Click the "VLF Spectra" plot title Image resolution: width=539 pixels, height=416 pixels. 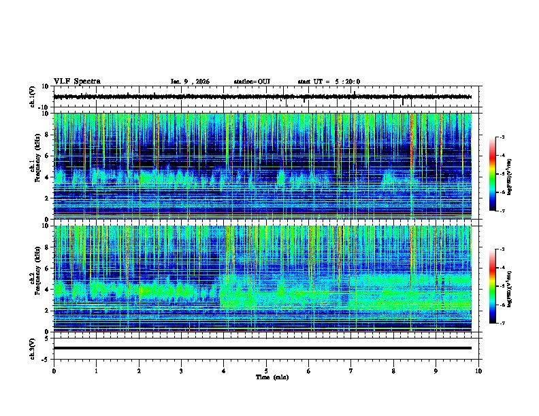pos(77,82)
